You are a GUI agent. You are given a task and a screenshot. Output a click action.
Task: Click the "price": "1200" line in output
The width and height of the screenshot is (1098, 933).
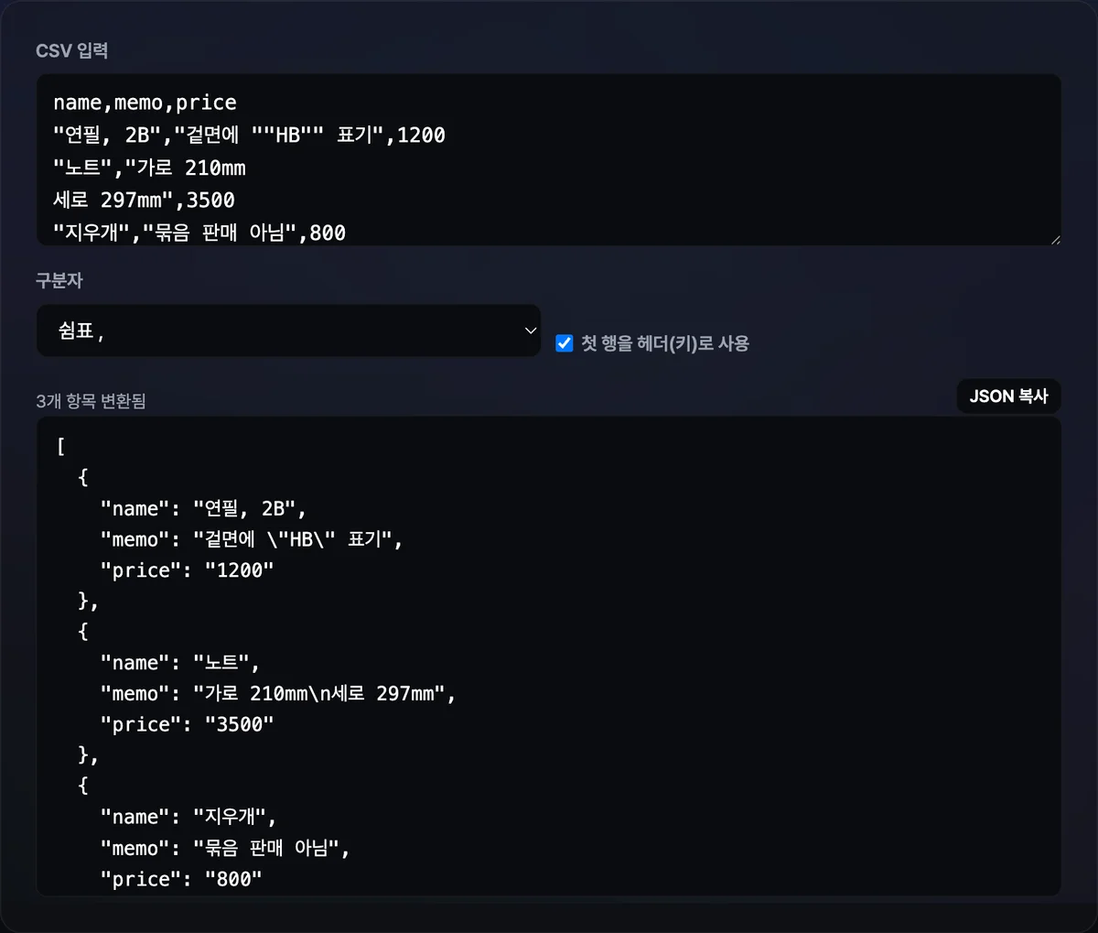click(187, 570)
